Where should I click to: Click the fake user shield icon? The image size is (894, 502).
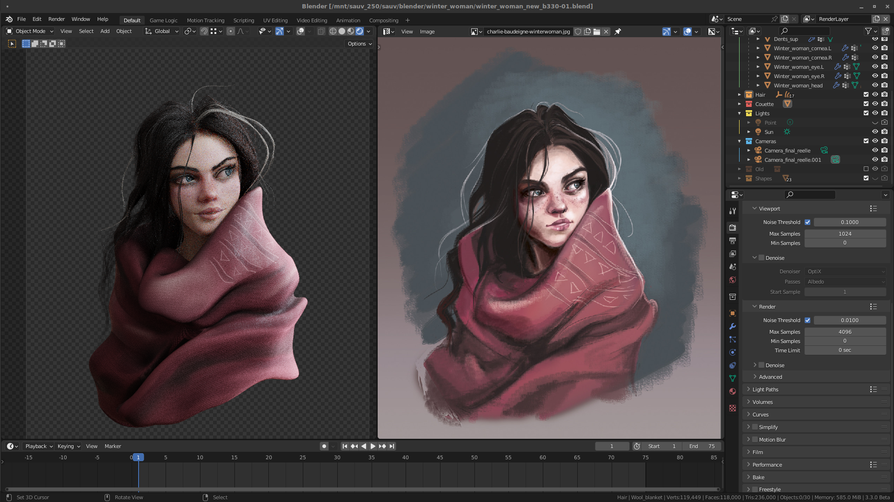pos(578,32)
